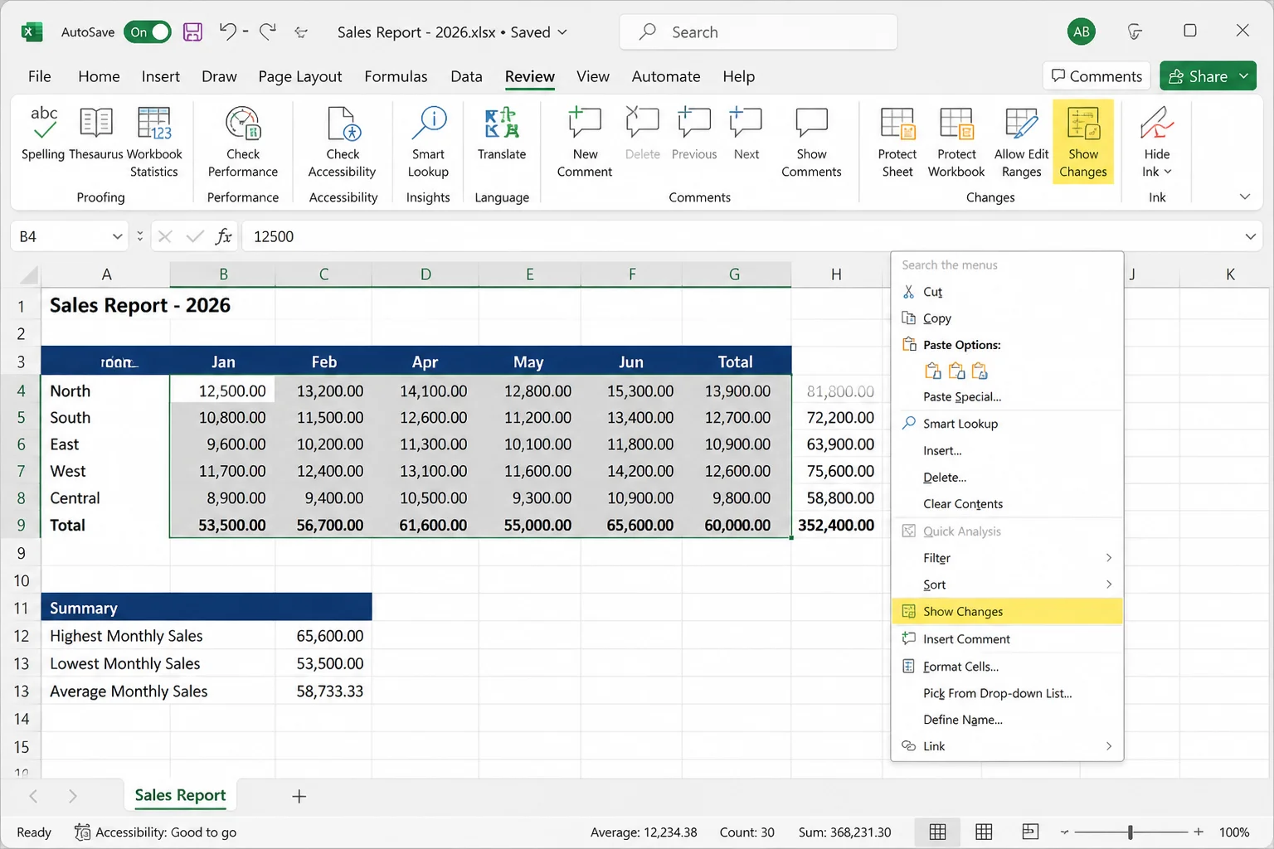This screenshot has height=849, width=1274.
Task: Open the Share button dropdown arrow
Action: coord(1244,76)
